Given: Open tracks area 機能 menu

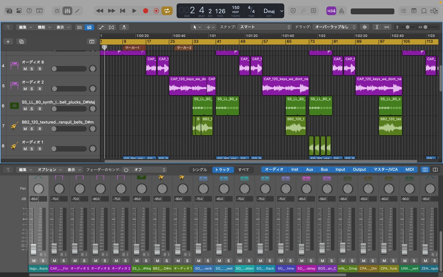Looking at the screenshot, I should [x=45, y=27].
